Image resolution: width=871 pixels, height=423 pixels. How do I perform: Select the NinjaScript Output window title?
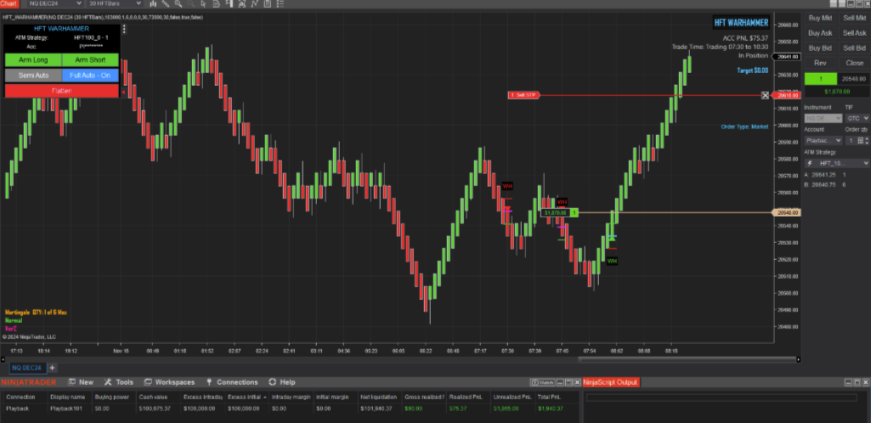(x=610, y=382)
